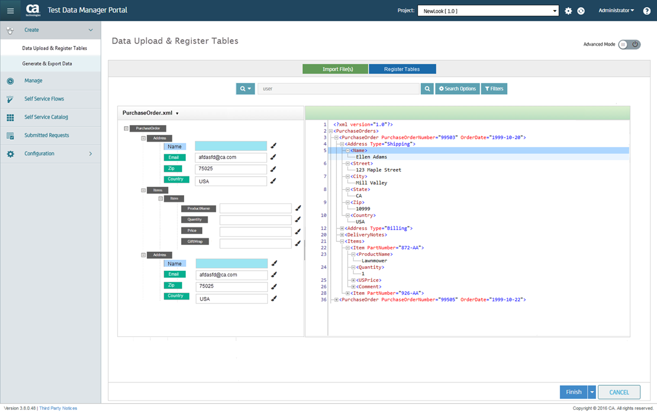Click the empty Quantity input field
Screen dimensions: 657x413
[255, 220]
